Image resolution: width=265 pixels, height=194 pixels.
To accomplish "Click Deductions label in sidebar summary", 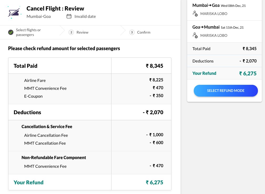I will click(x=203, y=61).
